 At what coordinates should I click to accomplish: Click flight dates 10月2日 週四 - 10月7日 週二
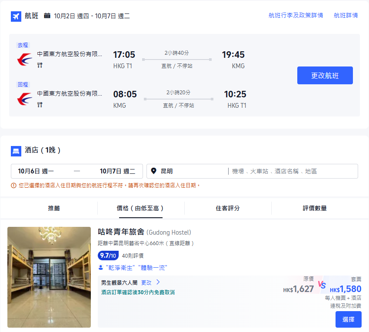point(92,16)
